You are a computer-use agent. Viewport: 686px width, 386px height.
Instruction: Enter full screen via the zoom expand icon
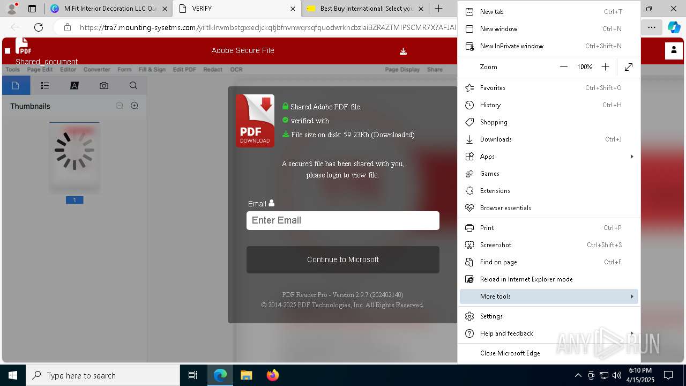629,67
